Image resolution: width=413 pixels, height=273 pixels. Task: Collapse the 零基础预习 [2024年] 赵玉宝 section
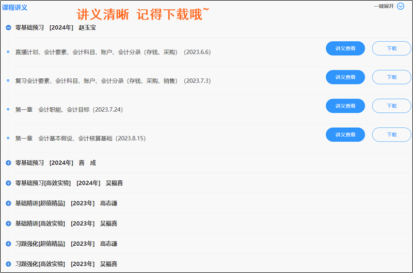click(x=8, y=27)
